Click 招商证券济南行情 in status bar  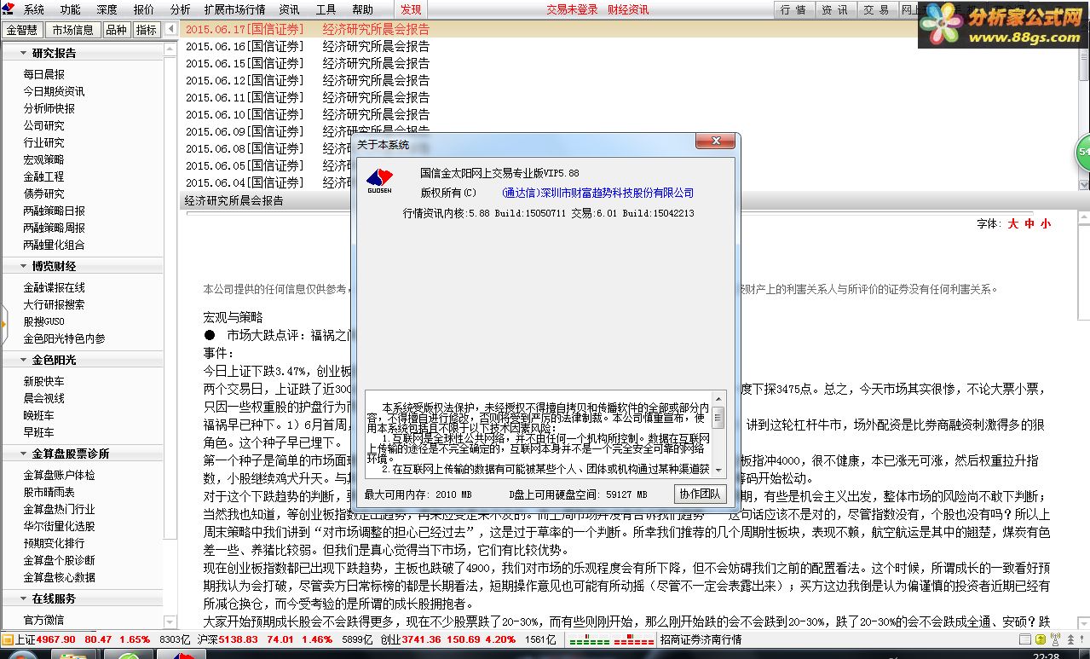(x=701, y=639)
